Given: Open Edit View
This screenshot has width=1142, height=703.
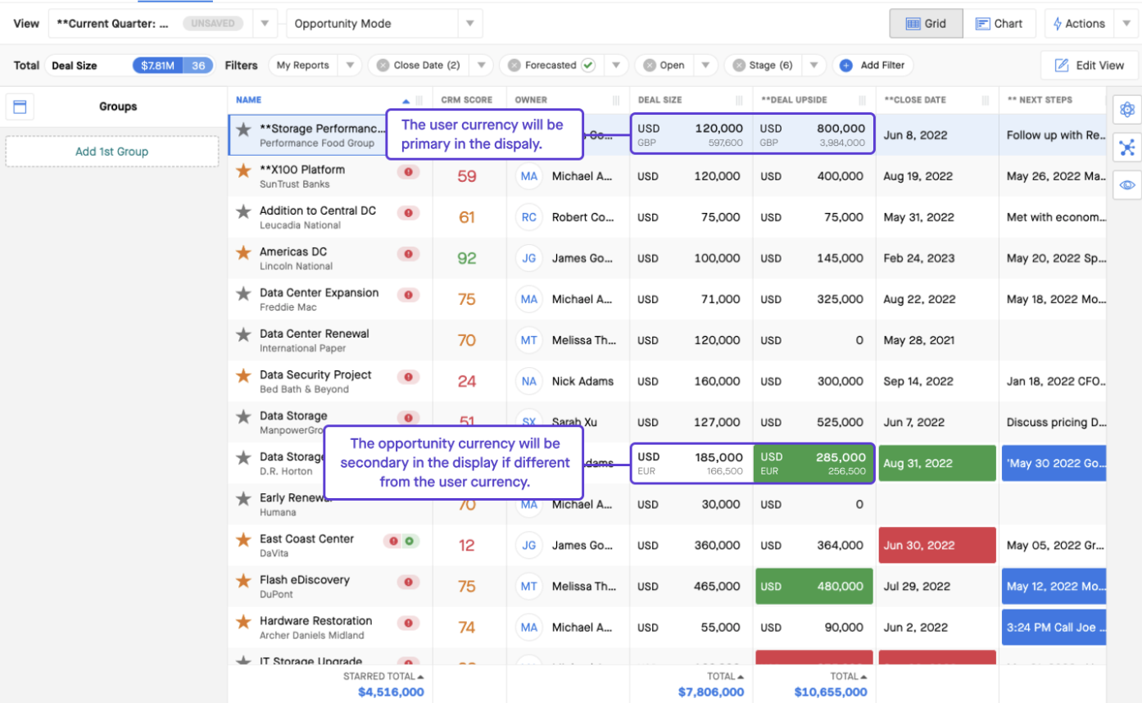Looking at the screenshot, I should (x=1090, y=66).
